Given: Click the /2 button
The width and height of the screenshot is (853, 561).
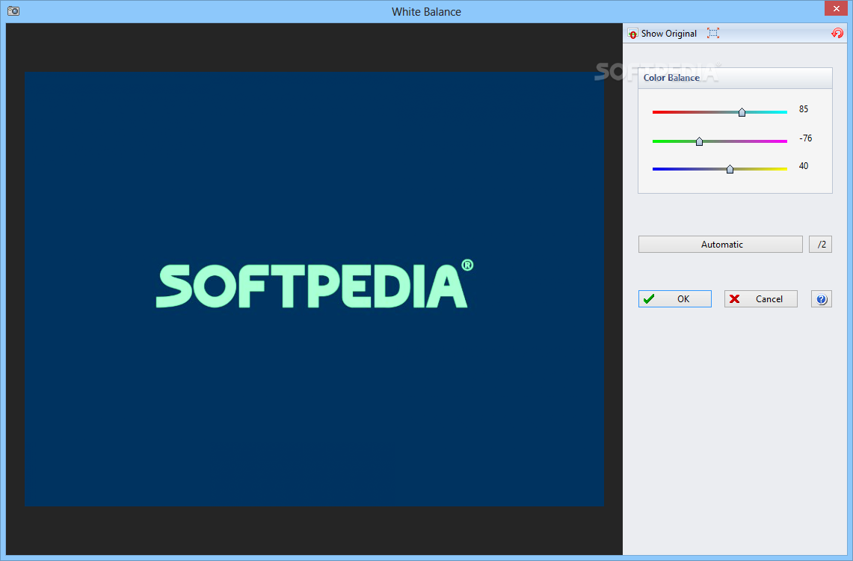Looking at the screenshot, I should click(x=820, y=245).
